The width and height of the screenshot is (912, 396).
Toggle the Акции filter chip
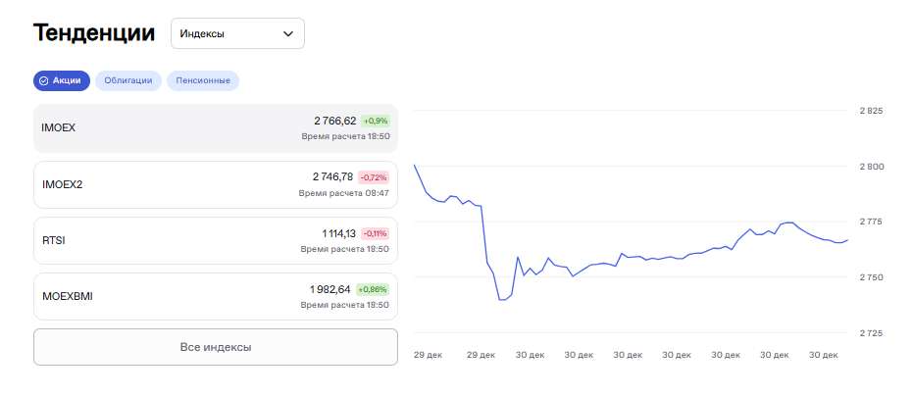point(63,80)
